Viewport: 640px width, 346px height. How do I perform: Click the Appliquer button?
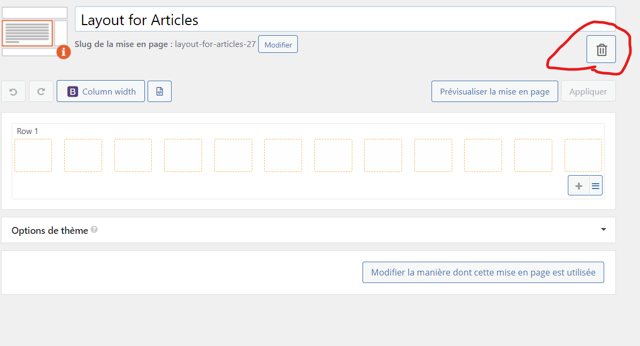point(588,91)
